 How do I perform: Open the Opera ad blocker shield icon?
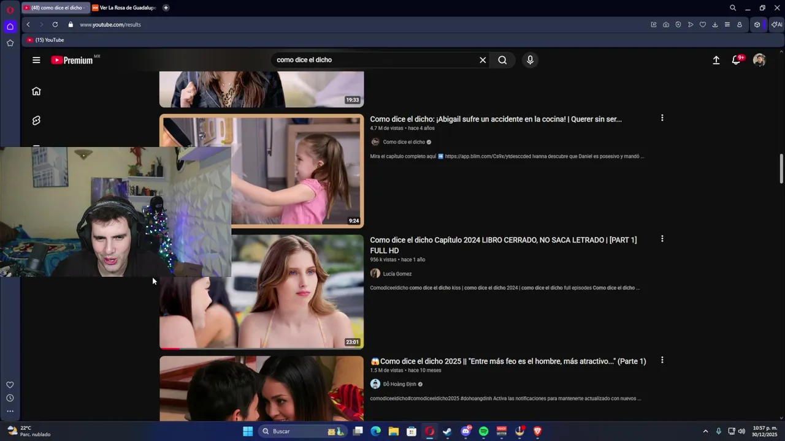[x=678, y=24]
